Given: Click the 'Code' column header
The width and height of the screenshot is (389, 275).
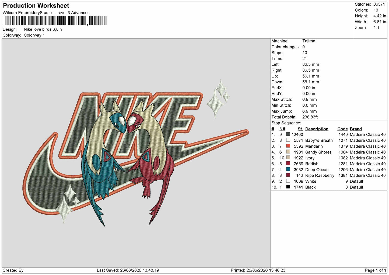Looking at the screenshot, I should [342, 129].
